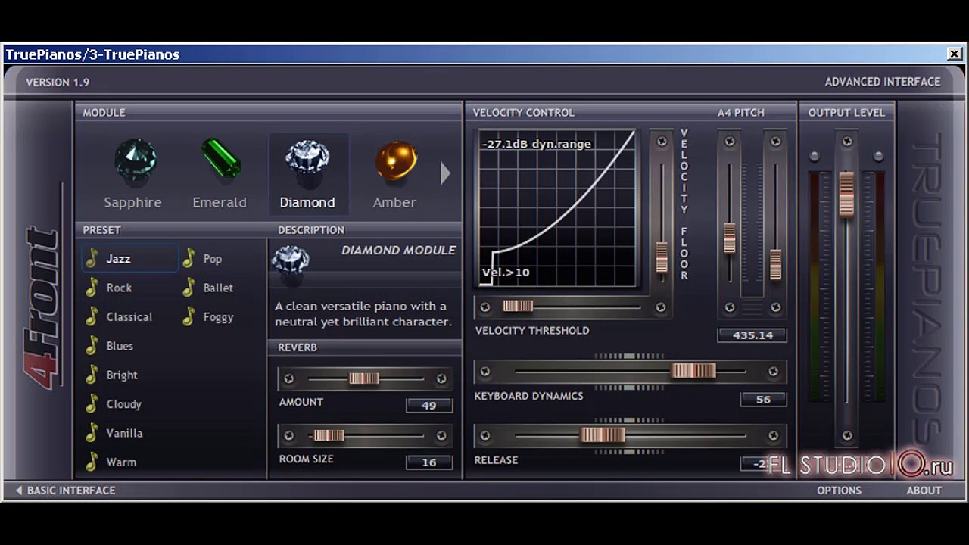Image resolution: width=969 pixels, height=545 pixels.
Task: Click the '-27.1dB dyn.range' readout
Action: coord(536,144)
